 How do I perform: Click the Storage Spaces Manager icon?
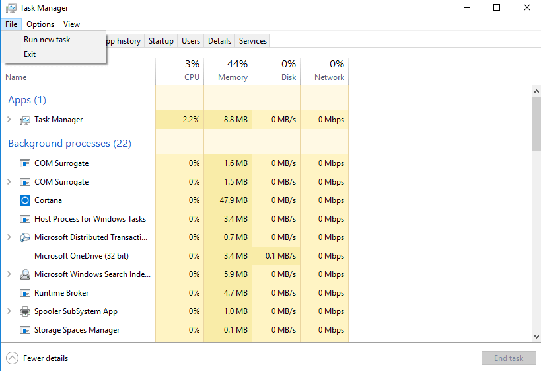coord(25,330)
